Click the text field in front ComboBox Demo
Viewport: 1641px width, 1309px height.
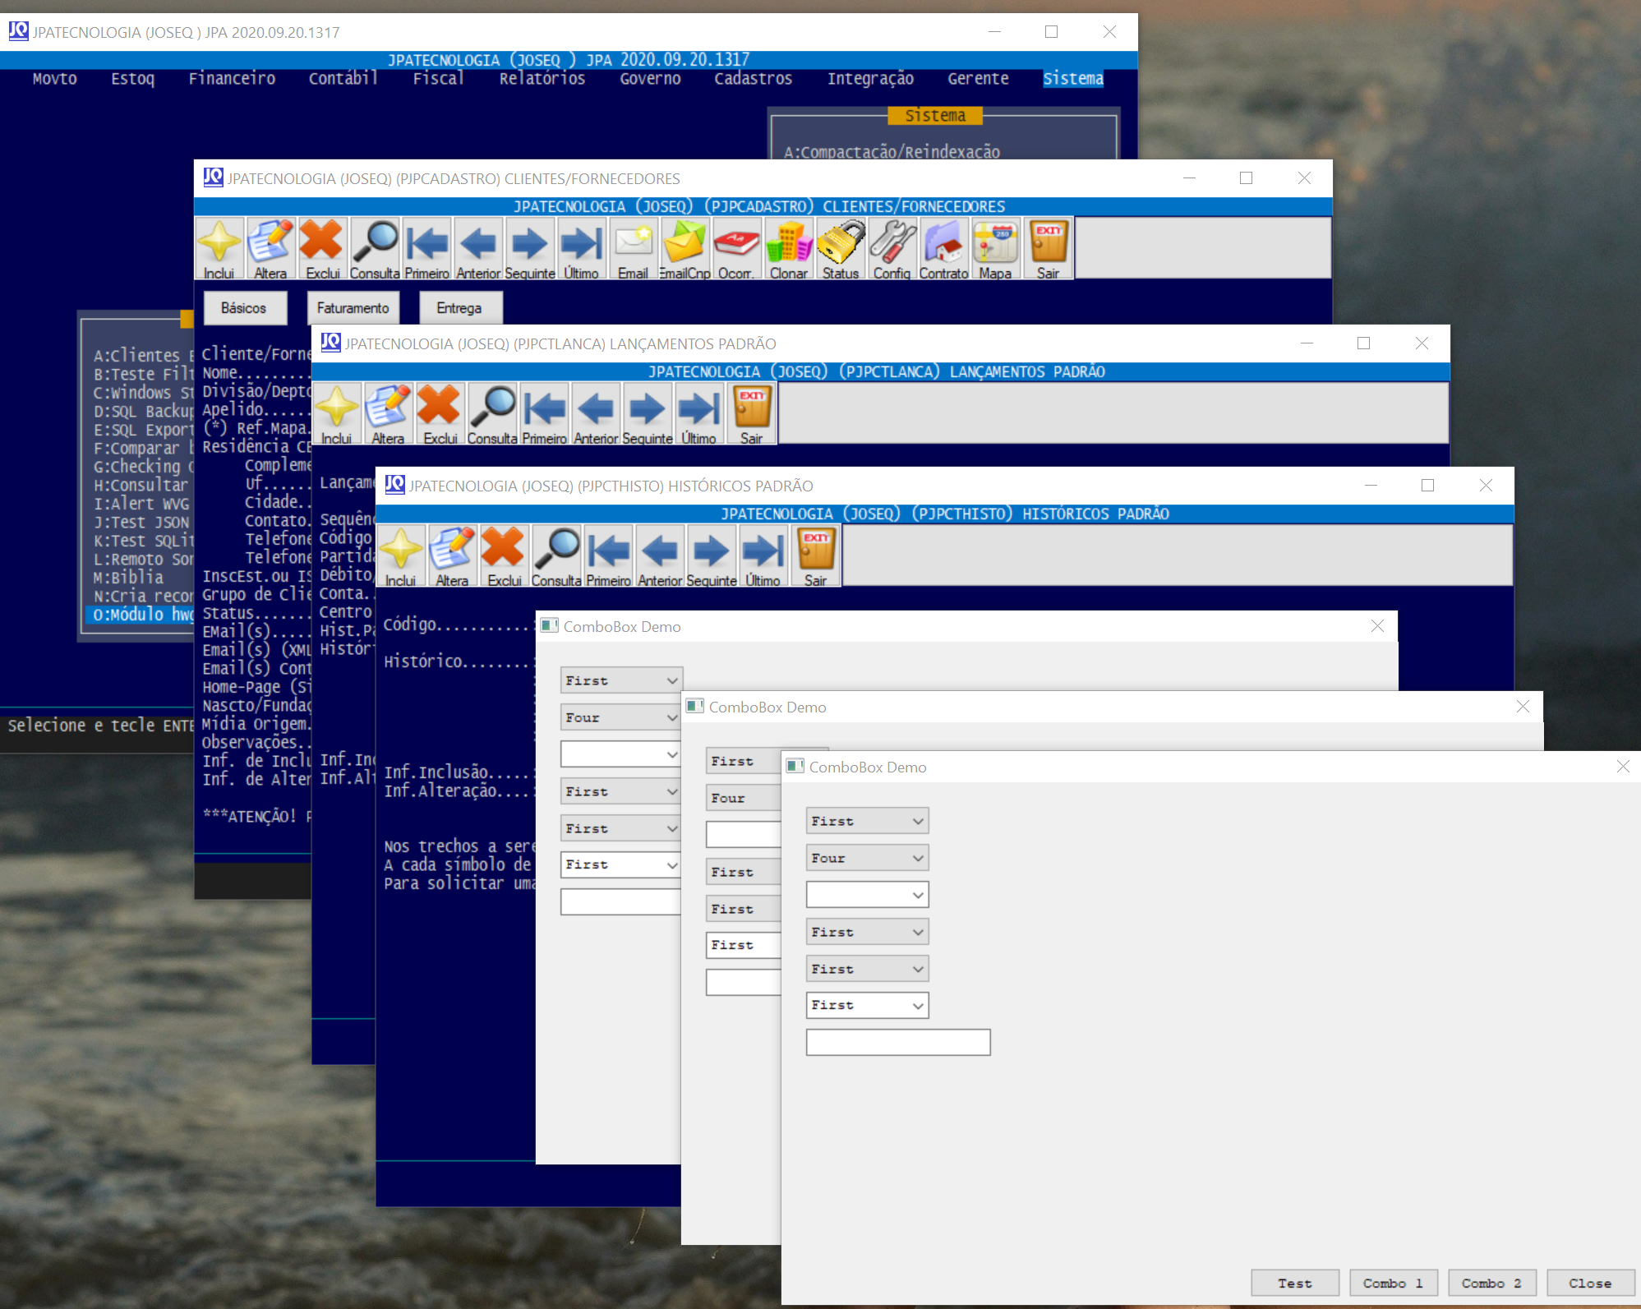[x=897, y=1042]
